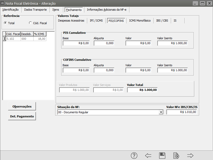Click the PIS Cumulativo Aliquota field

tap(104, 43)
